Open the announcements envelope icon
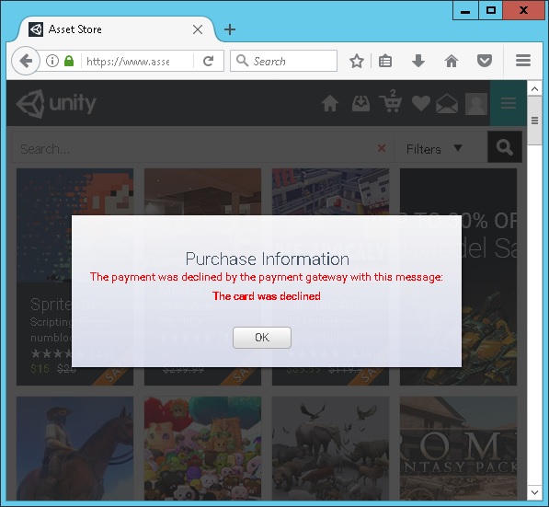The width and height of the screenshot is (549, 507). (446, 103)
